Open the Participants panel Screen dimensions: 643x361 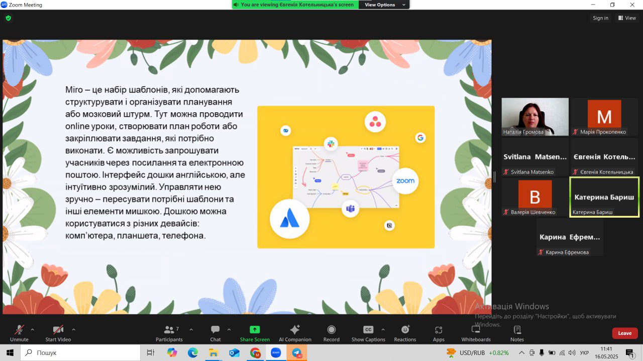coord(169,333)
